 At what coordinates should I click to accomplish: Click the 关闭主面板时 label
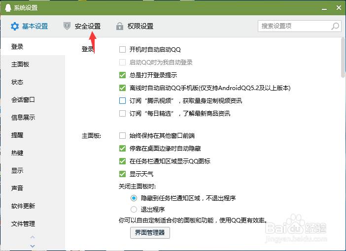pyautogui.click(x=137, y=187)
